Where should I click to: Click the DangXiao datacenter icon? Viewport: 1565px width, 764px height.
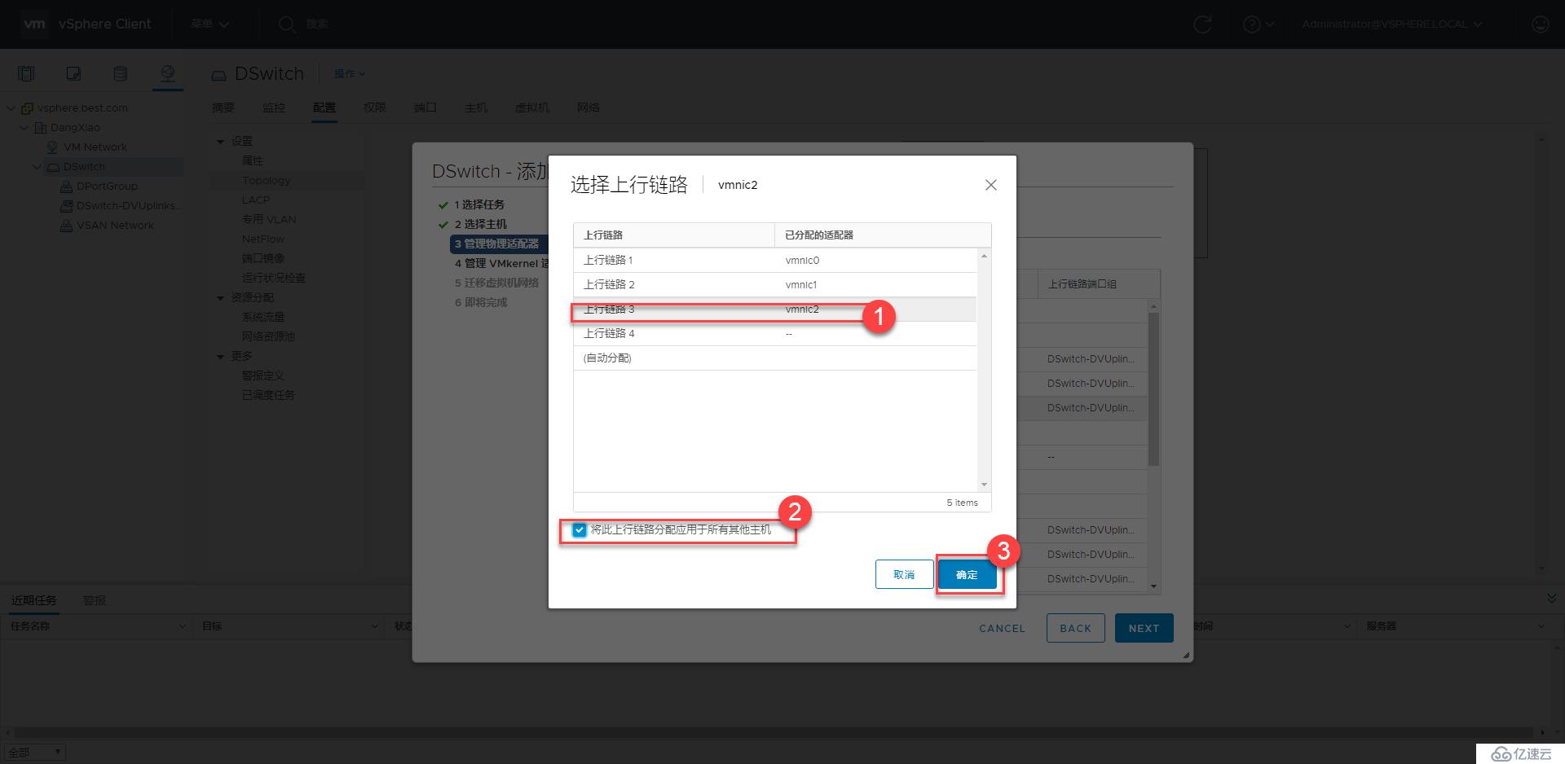[x=40, y=128]
